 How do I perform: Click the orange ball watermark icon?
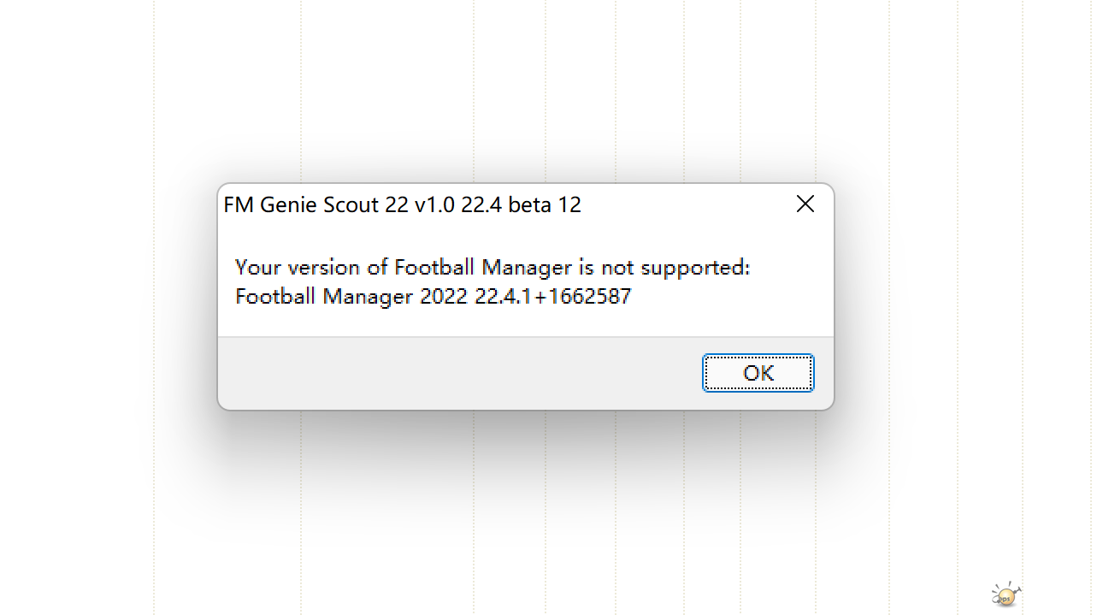click(x=1006, y=594)
